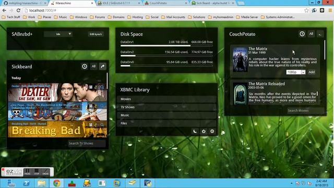334x188 pixels.
Task: Click the Breaking Bad show banner
Action: (x=57, y=130)
